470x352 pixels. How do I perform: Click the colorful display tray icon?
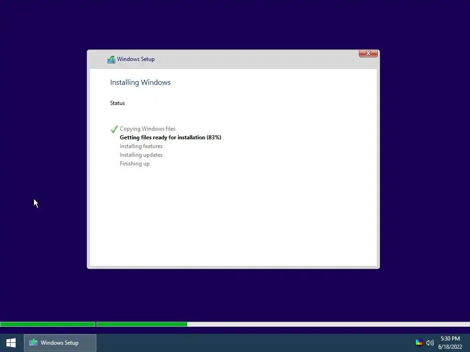coord(419,343)
